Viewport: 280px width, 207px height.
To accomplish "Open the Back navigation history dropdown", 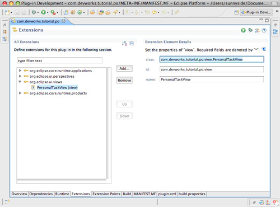I will [x=158, y=12].
